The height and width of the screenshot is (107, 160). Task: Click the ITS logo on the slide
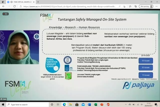(70, 68)
